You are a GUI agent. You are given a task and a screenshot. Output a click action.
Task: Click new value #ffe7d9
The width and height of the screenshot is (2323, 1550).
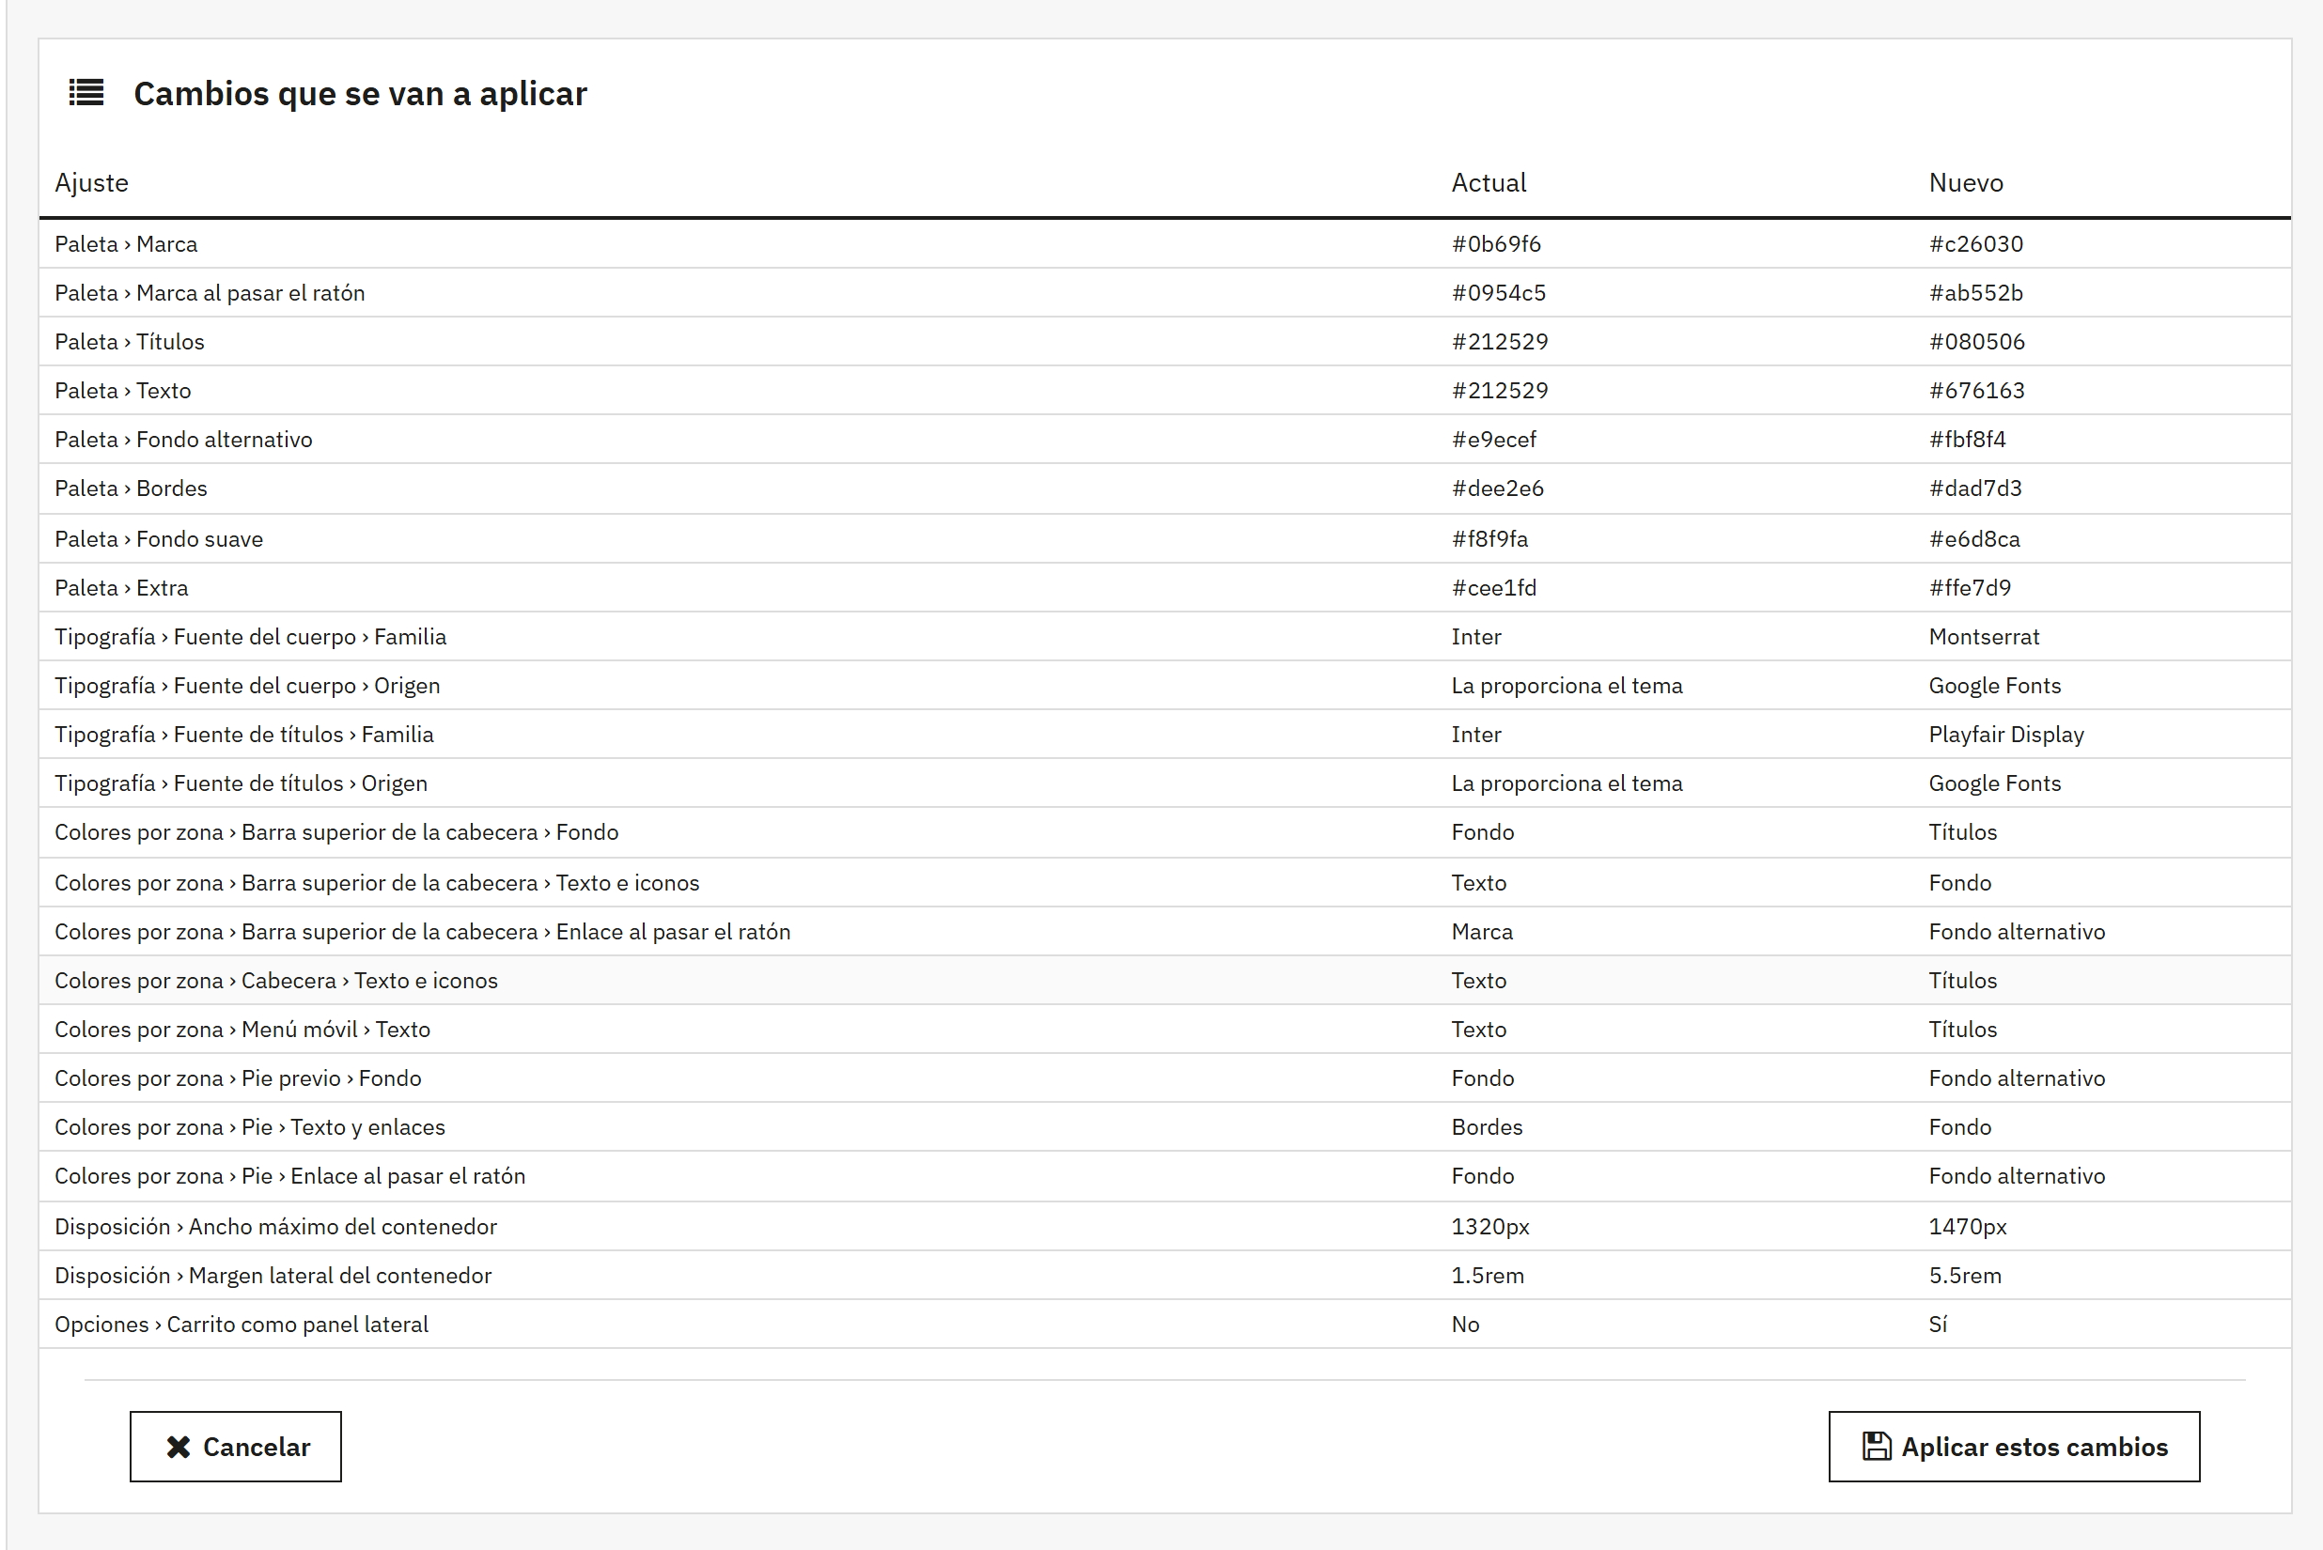(1969, 588)
